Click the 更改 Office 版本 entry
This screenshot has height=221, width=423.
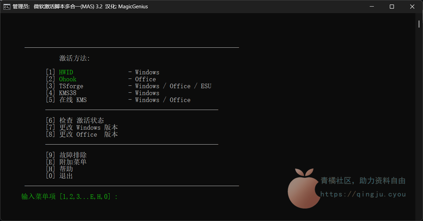coord(82,134)
